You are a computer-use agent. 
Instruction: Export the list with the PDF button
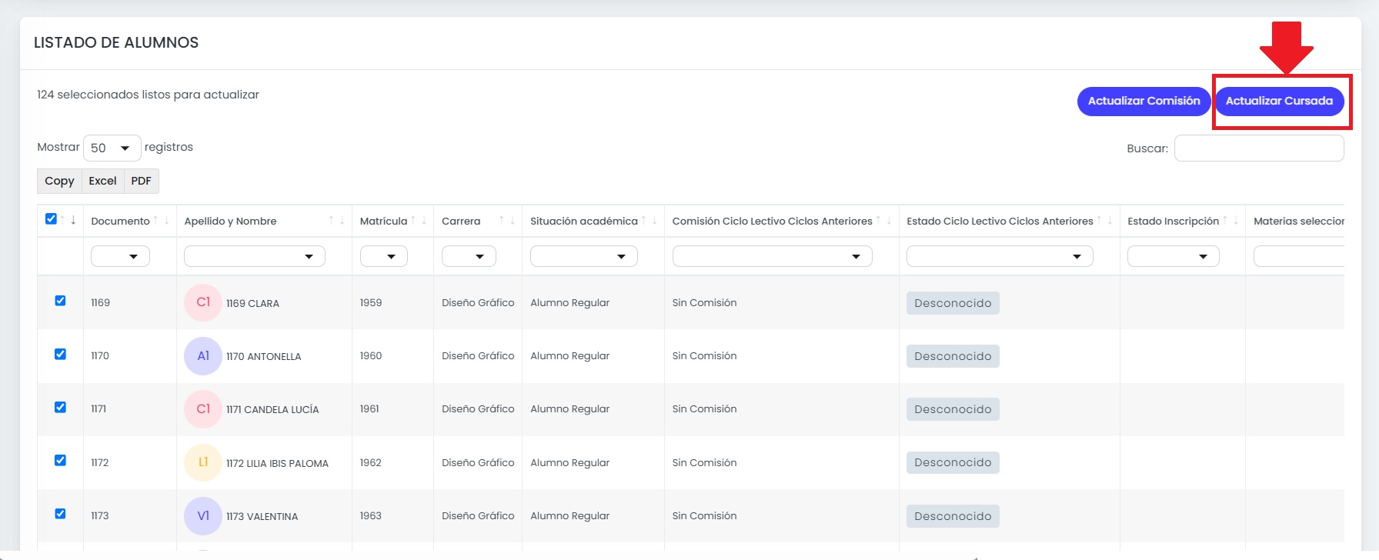[141, 181]
